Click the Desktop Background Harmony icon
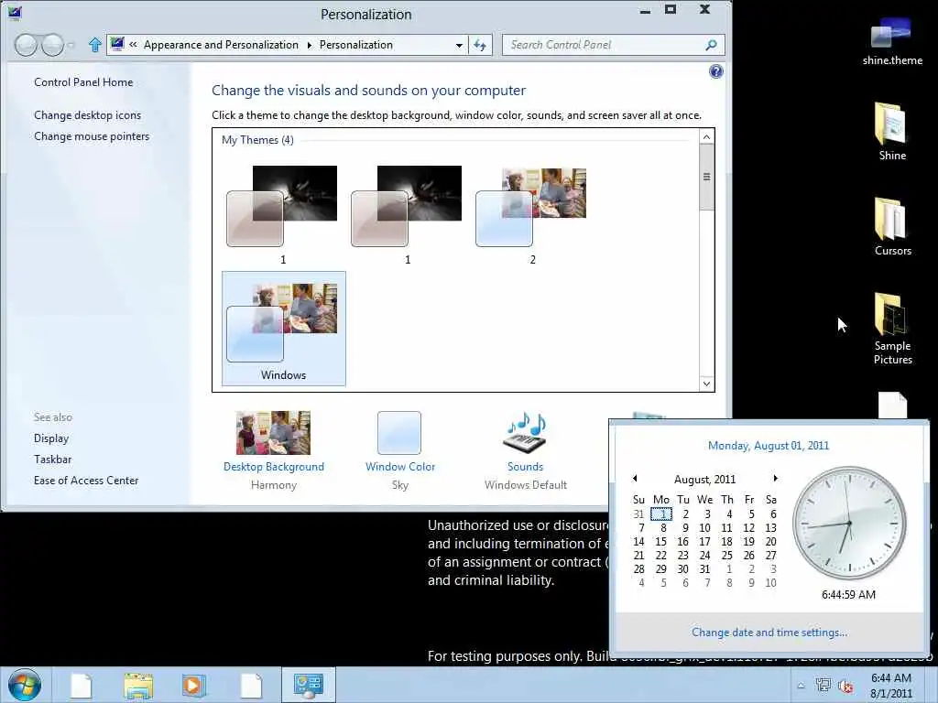The image size is (938, 703). pos(273,433)
